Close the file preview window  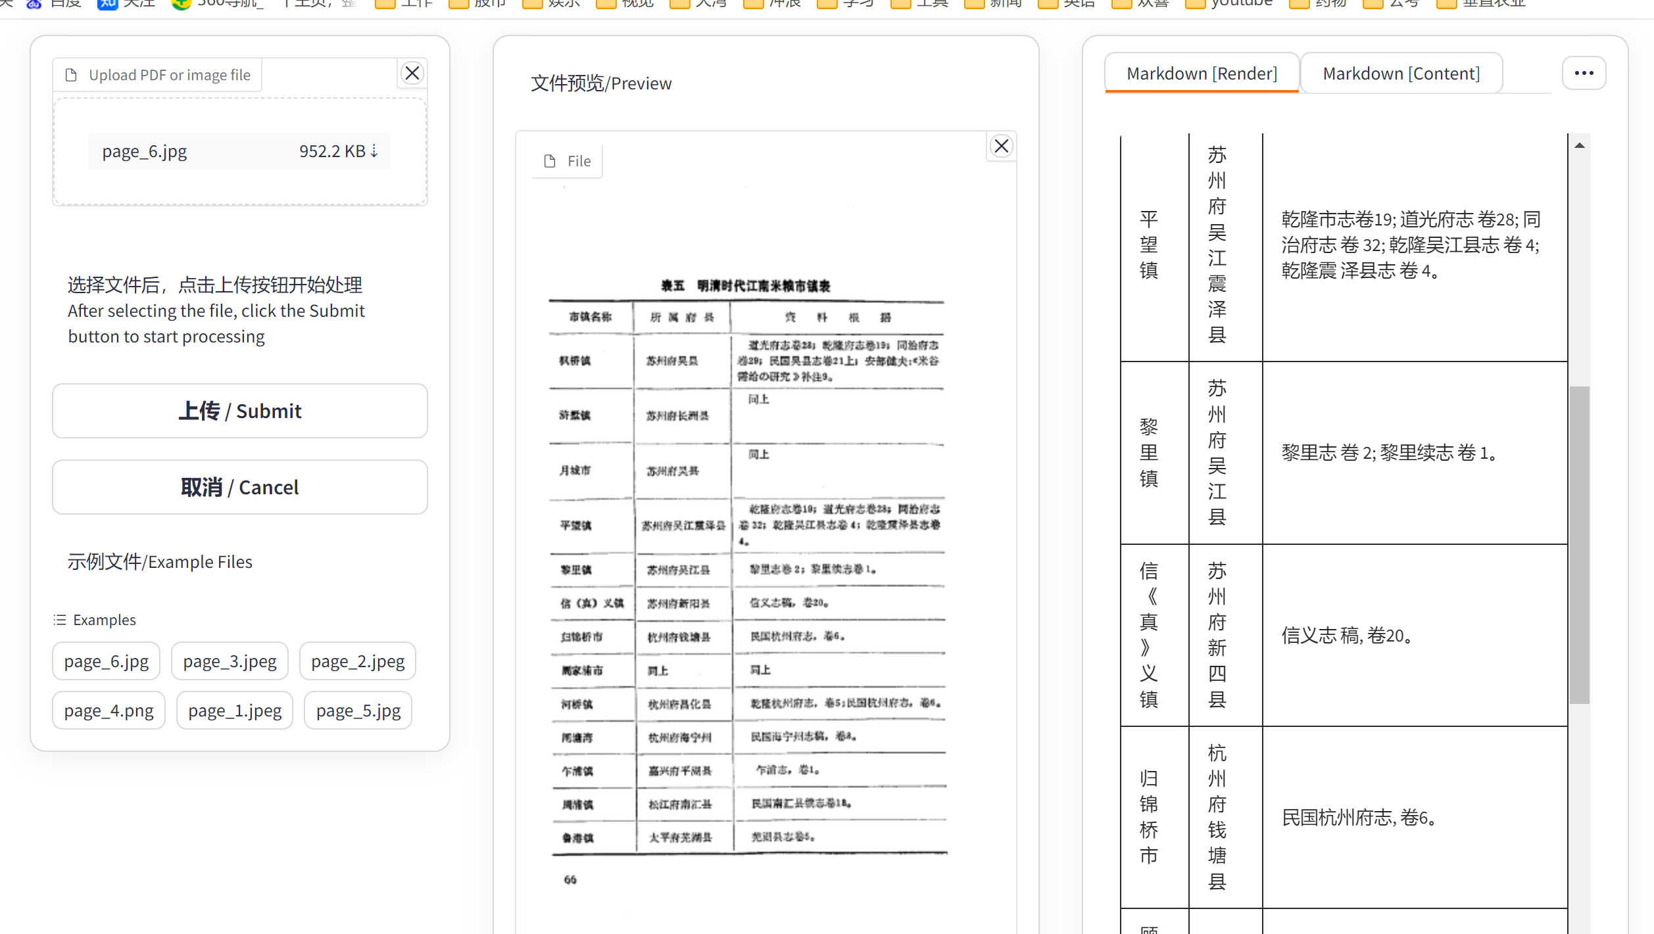coord(1001,146)
